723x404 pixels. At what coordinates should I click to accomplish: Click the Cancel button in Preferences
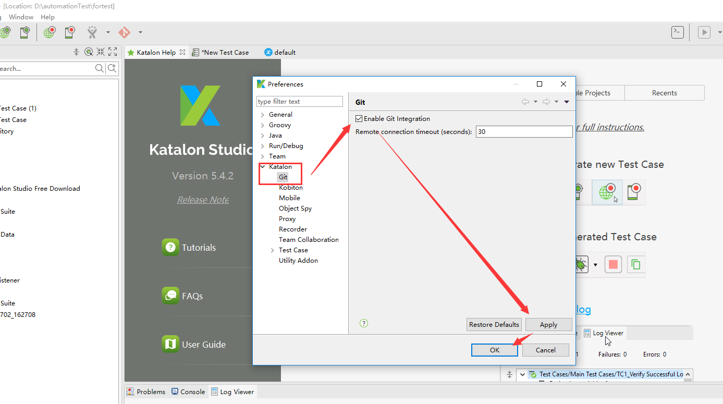click(x=545, y=350)
